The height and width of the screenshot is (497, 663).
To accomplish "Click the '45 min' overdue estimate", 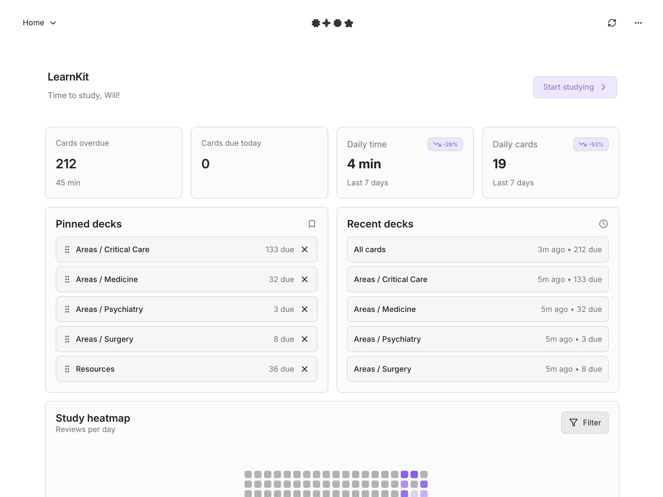I will pyautogui.click(x=68, y=183).
